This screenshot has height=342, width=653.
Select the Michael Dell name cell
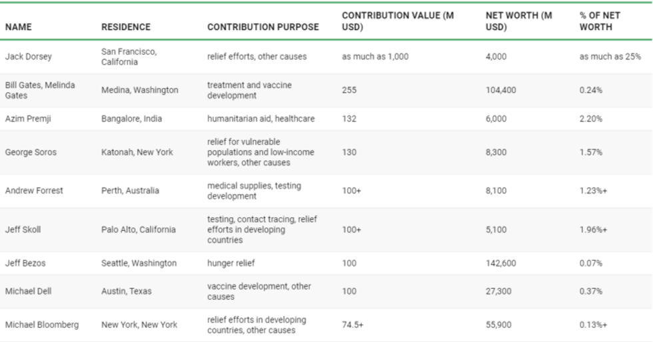click(x=27, y=291)
